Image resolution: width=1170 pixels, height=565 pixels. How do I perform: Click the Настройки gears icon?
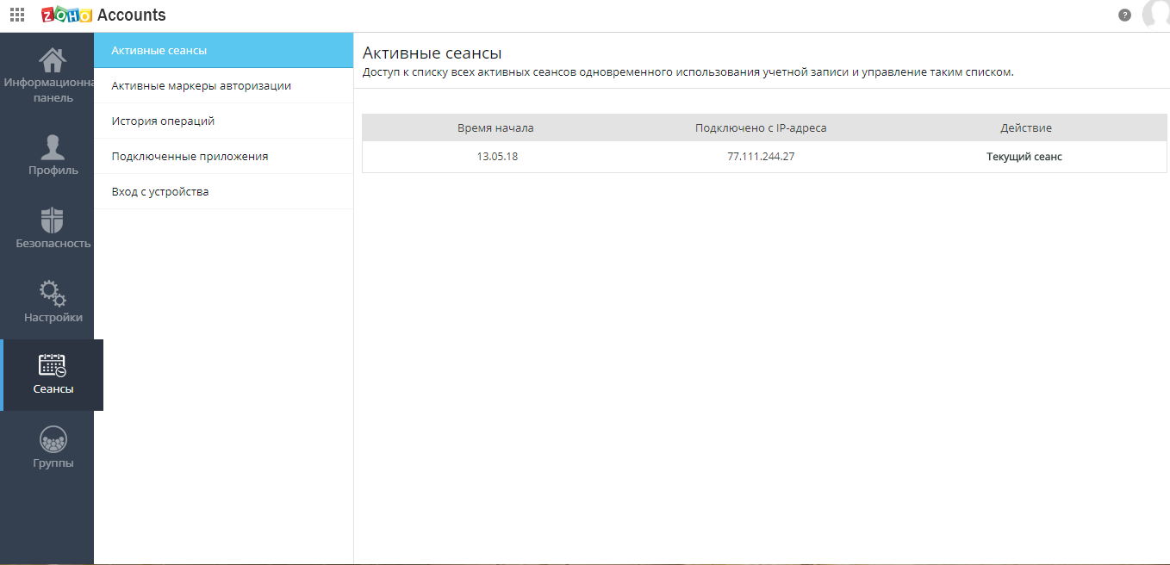point(53,293)
